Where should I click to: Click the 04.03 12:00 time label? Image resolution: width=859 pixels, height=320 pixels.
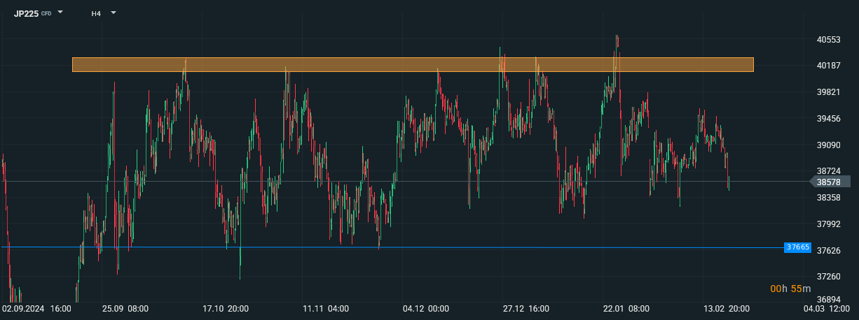tap(827, 308)
